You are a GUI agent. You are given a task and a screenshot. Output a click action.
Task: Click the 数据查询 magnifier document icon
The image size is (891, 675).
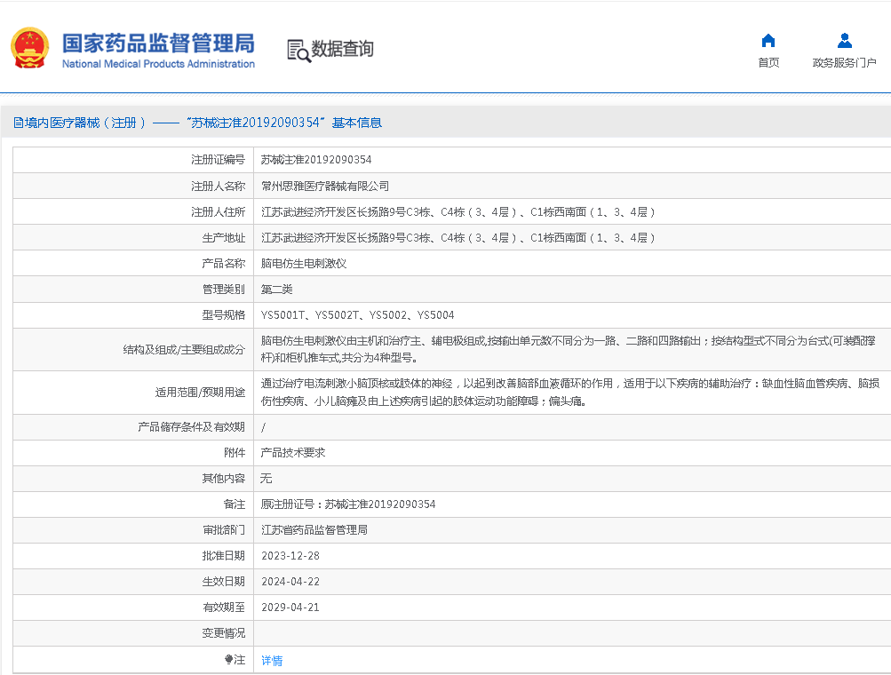point(298,51)
